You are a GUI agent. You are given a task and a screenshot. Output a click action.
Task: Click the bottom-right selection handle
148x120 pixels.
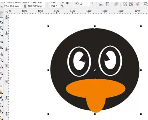pos(141,114)
